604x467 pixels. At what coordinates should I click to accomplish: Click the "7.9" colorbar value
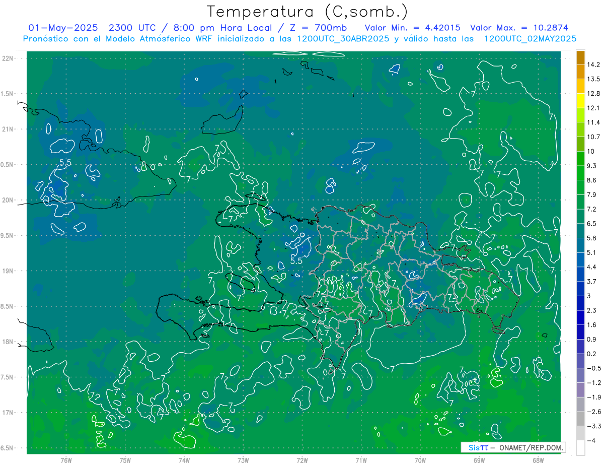(592, 195)
